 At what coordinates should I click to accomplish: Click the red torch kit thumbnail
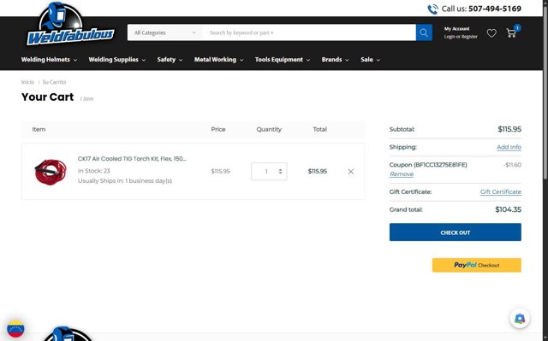point(51,172)
